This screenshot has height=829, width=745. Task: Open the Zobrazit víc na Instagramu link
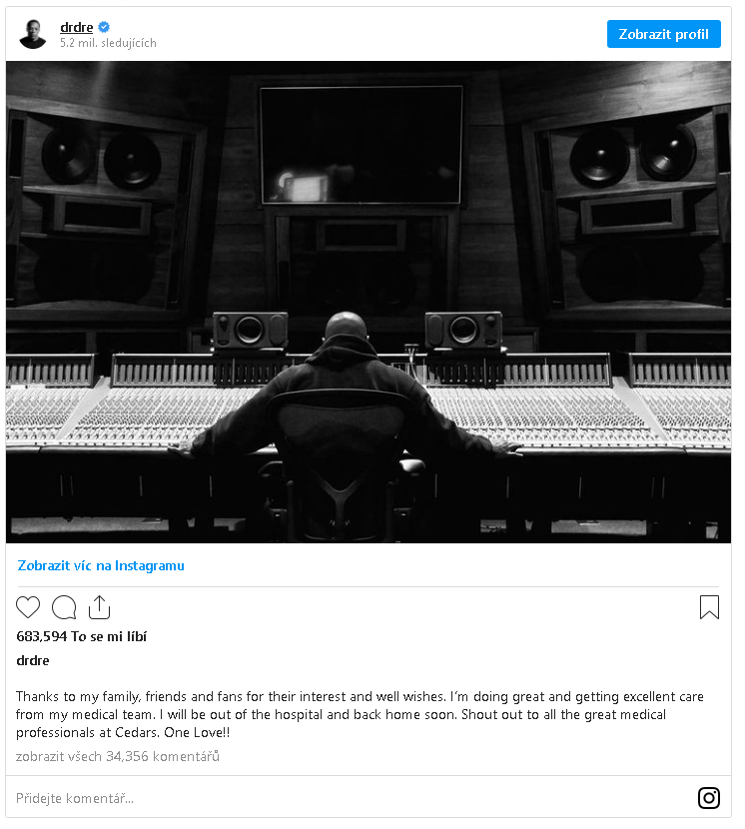pyautogui.click(x=101, y=565)
